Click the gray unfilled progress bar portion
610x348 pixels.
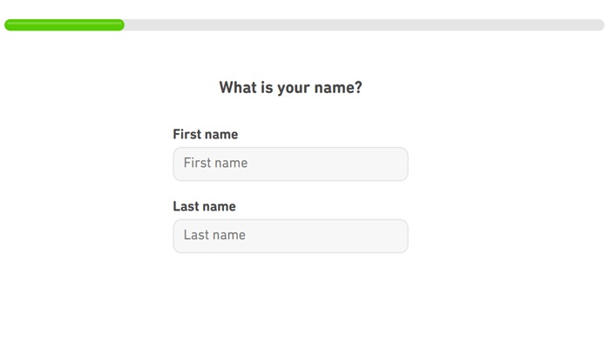pyautogui.click(x=364, y=25)
